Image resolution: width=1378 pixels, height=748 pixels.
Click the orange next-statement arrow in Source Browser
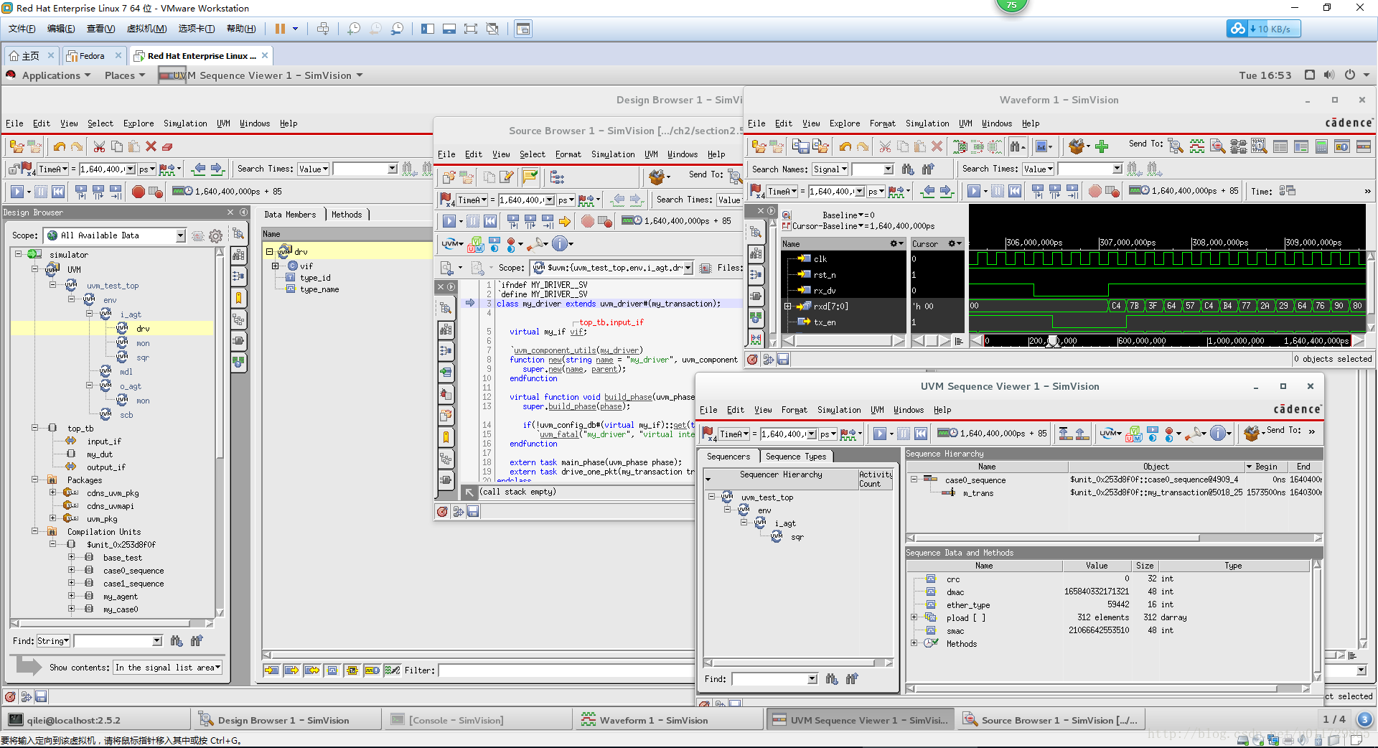[x=565, y=221]
